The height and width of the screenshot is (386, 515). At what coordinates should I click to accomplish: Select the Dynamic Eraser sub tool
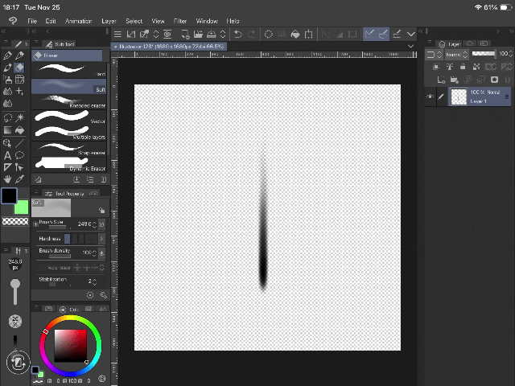[x=68, y=164]
